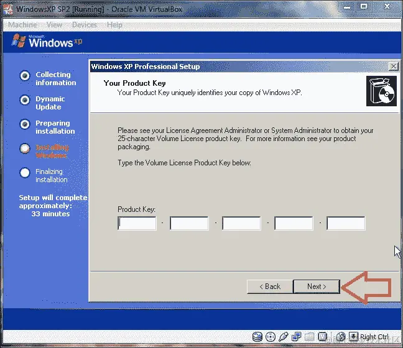Open the shared folders status icon
Screen dimensions: 403x348
click(x=310, y=336)
